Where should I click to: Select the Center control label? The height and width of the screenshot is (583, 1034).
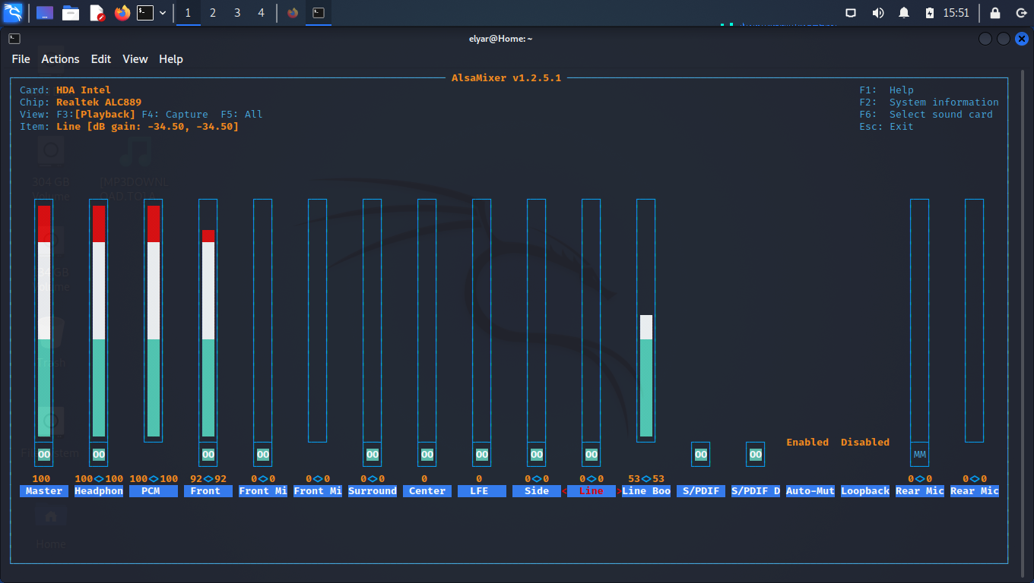pyautogui.click(x=427, y=491)
